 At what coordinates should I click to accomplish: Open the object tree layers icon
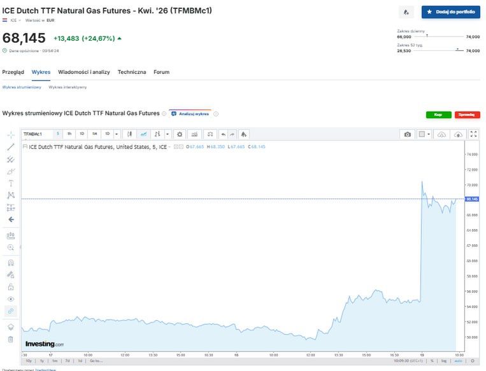coord(11,327)
